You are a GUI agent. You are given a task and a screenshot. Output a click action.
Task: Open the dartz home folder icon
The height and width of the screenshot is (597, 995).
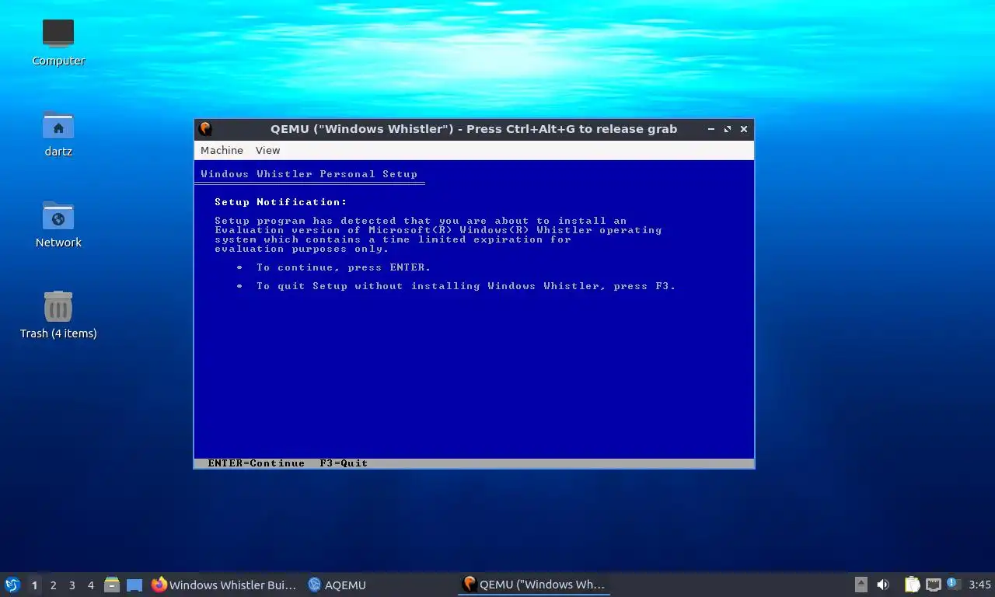click(58, 133)
